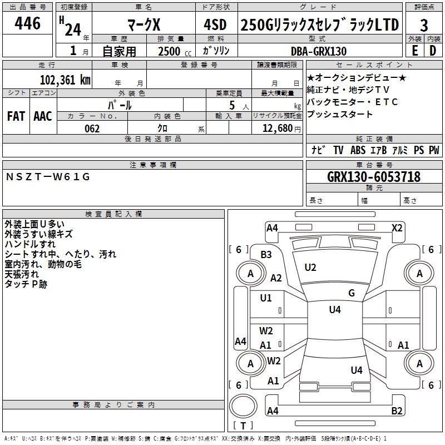Click the B2 mark on the rear bumper
The width and height of the screenshot is (445, 445).
click(397, 411)
